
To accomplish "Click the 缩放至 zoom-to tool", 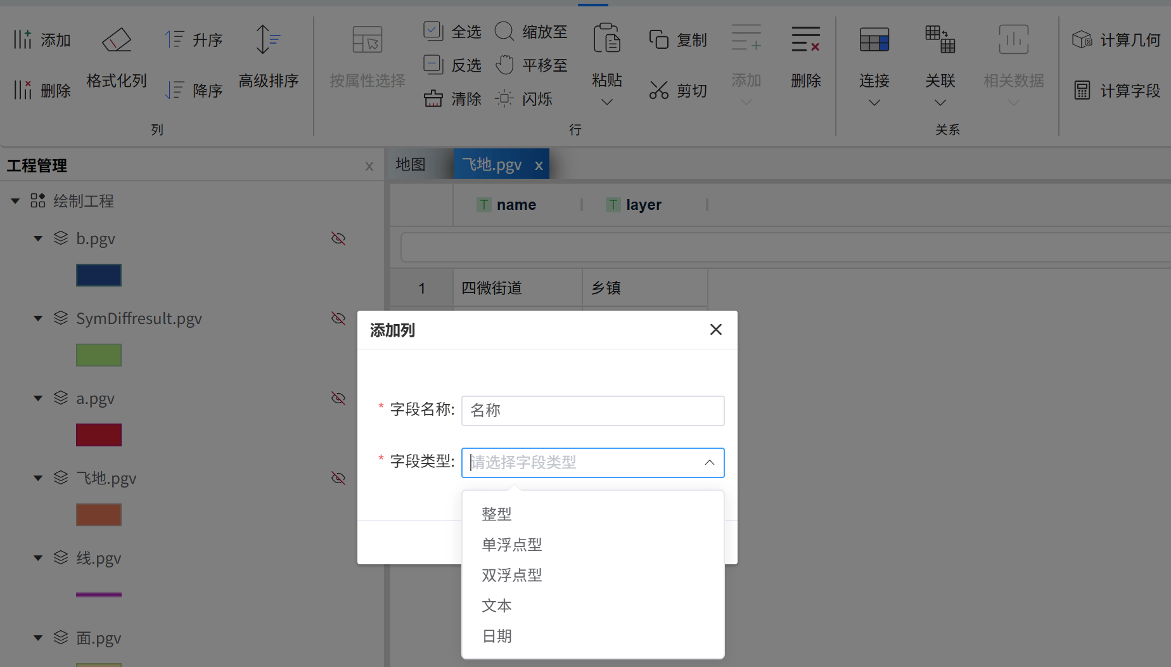I will click(531, 31).
